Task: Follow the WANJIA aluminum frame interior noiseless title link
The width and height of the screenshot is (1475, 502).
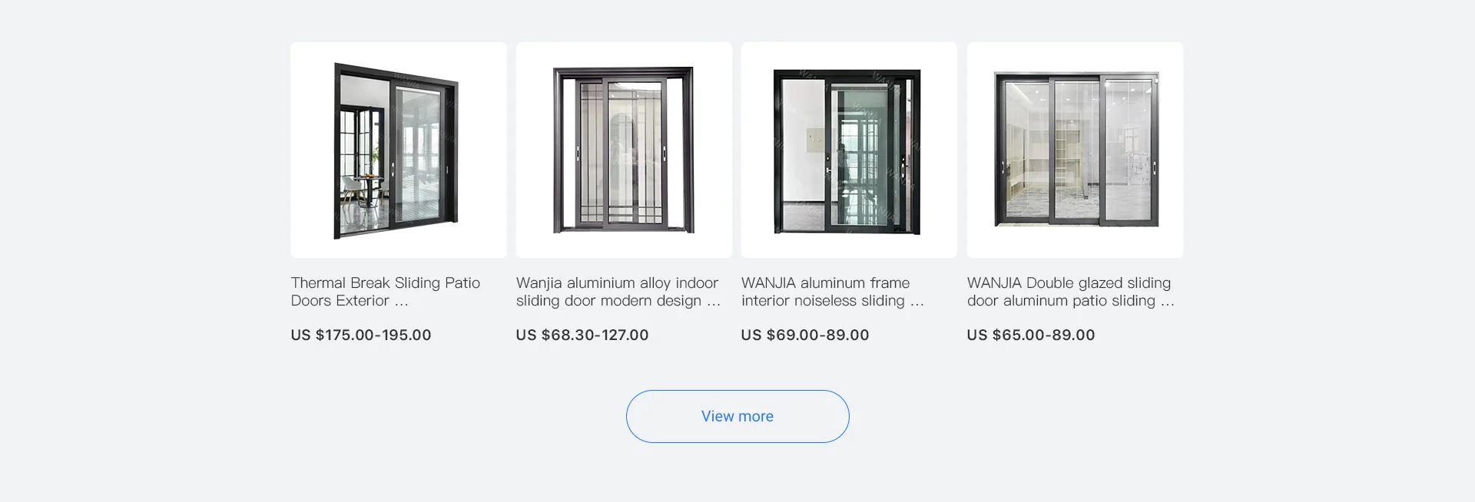Action: pyautogui.click(x=832, y=292)
